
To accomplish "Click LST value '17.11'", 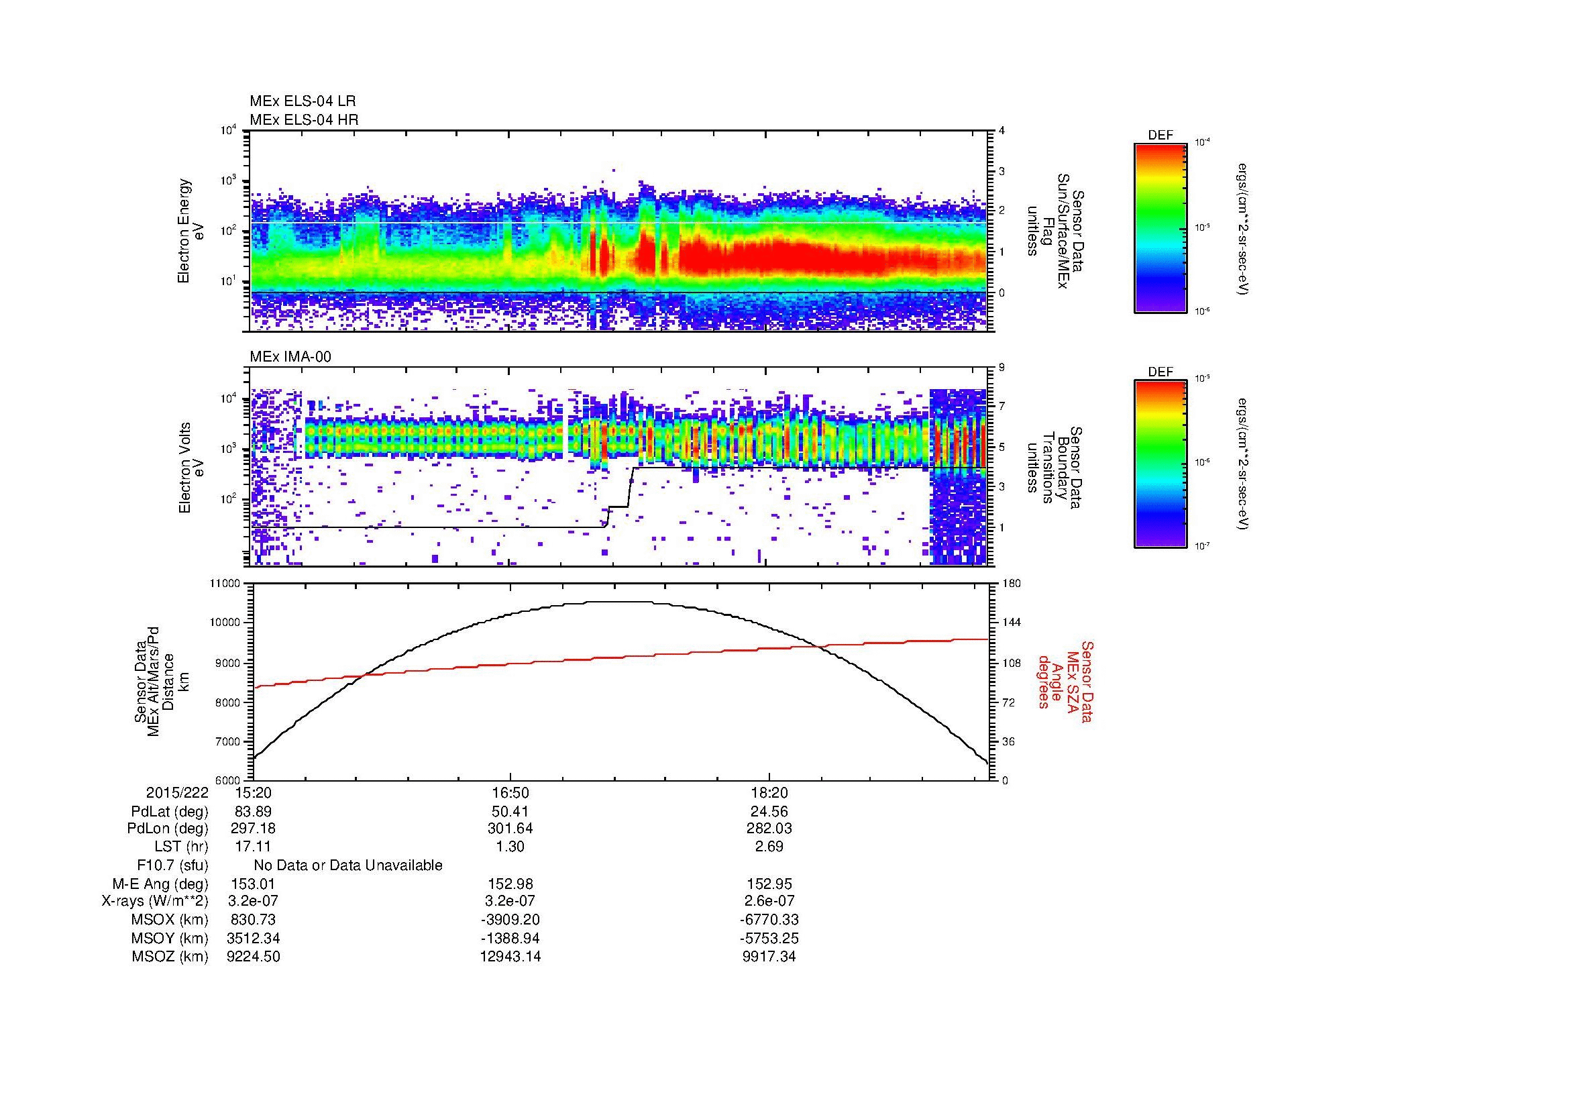I will (253, 847).
